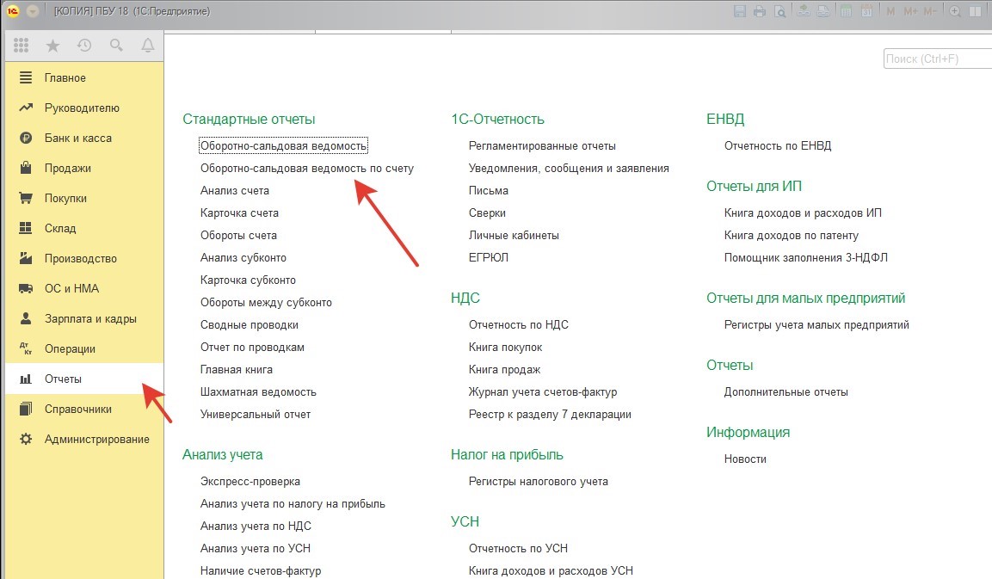Open the Главное section

click(x=65, y=78)
